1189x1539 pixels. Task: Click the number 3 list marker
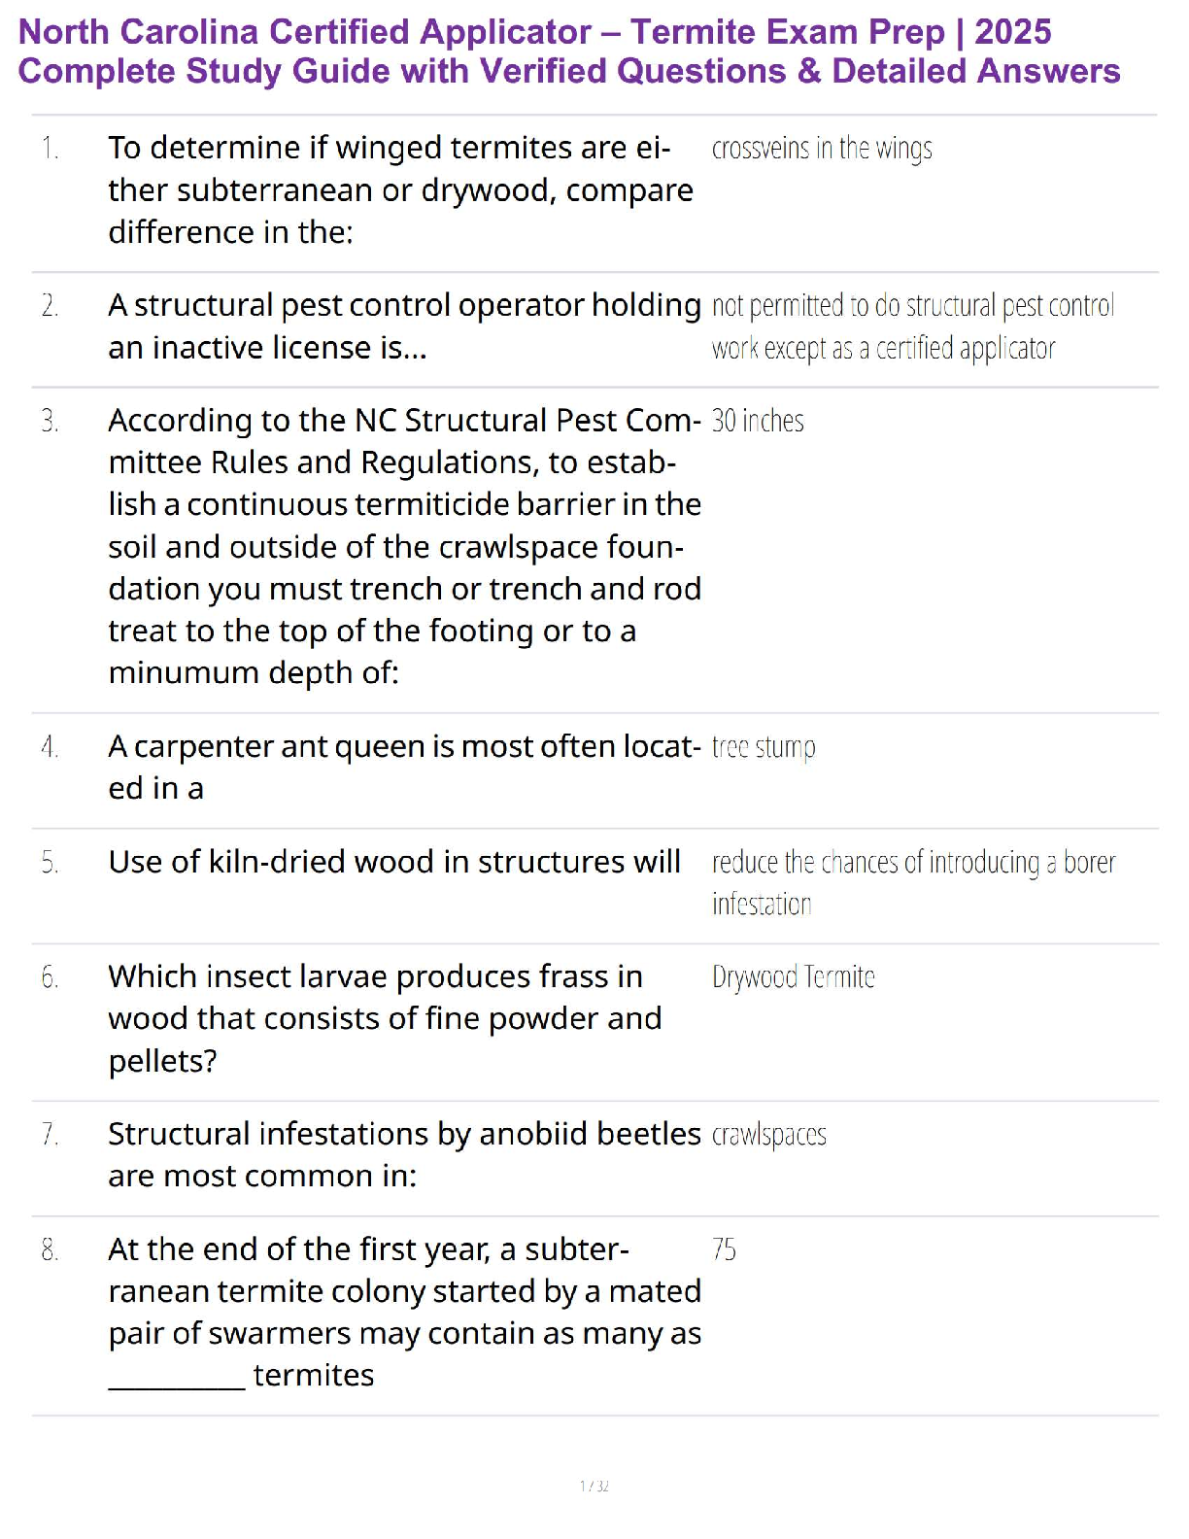pyautogui.click(x=50, y=422)
